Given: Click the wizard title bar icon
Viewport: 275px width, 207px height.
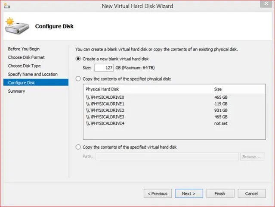Looking at the screenshot, I should pos(7,6).
